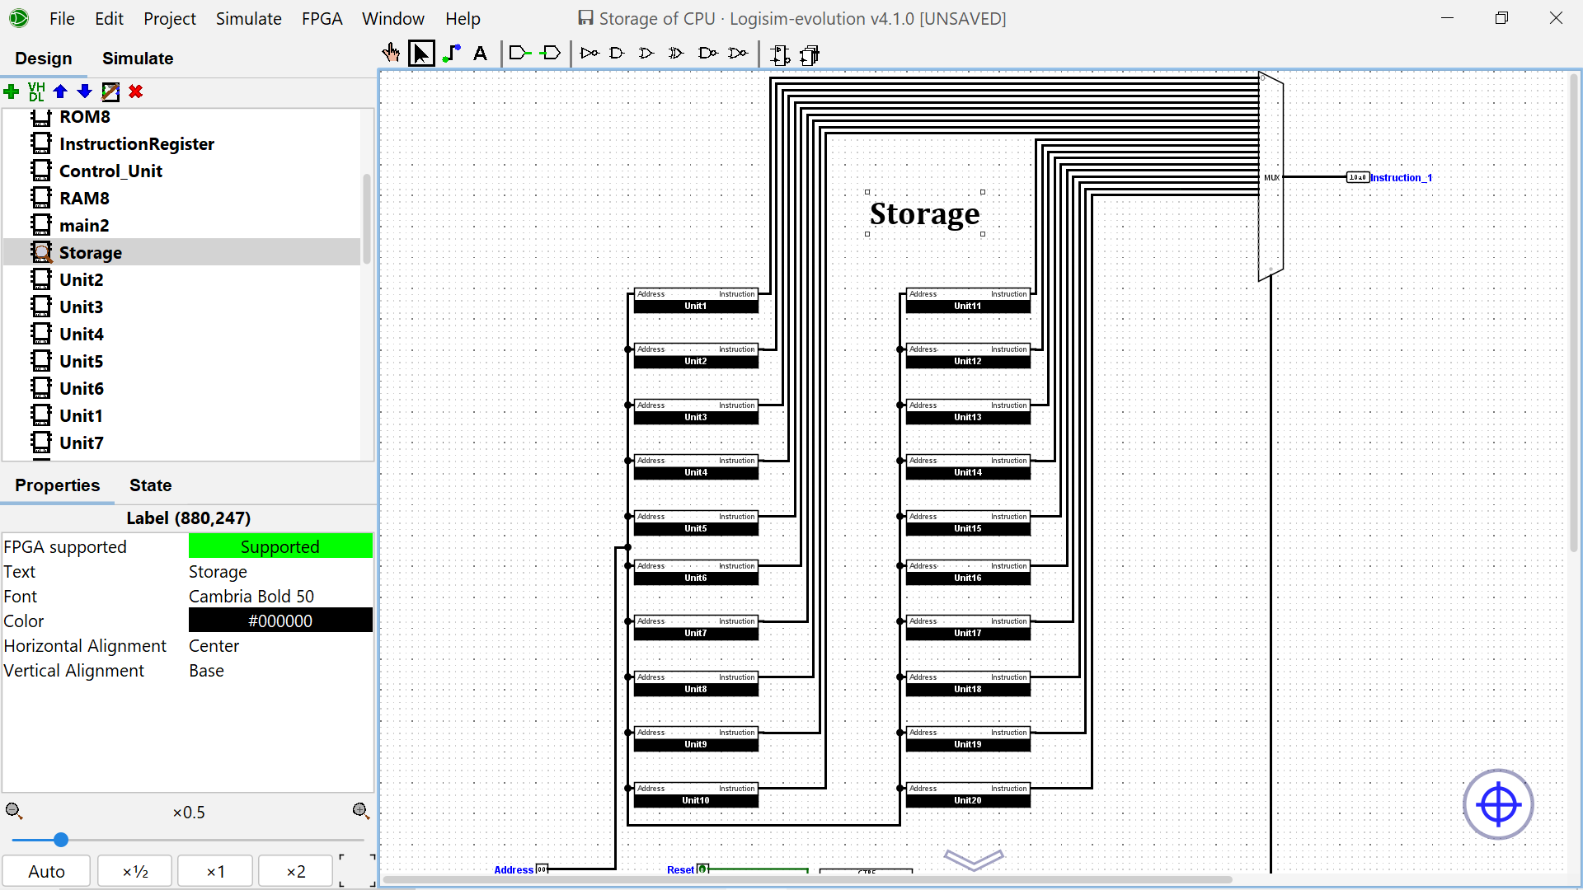1583x890 pixels.
Task: Open the Edit menu
Action: pos(109,18)
